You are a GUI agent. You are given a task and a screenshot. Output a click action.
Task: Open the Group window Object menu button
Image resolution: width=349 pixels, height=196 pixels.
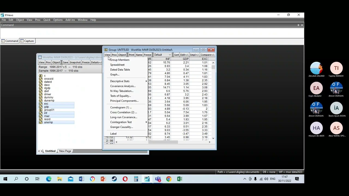(x=122, y=55)
